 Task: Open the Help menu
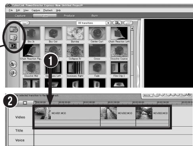click(58, 10)
